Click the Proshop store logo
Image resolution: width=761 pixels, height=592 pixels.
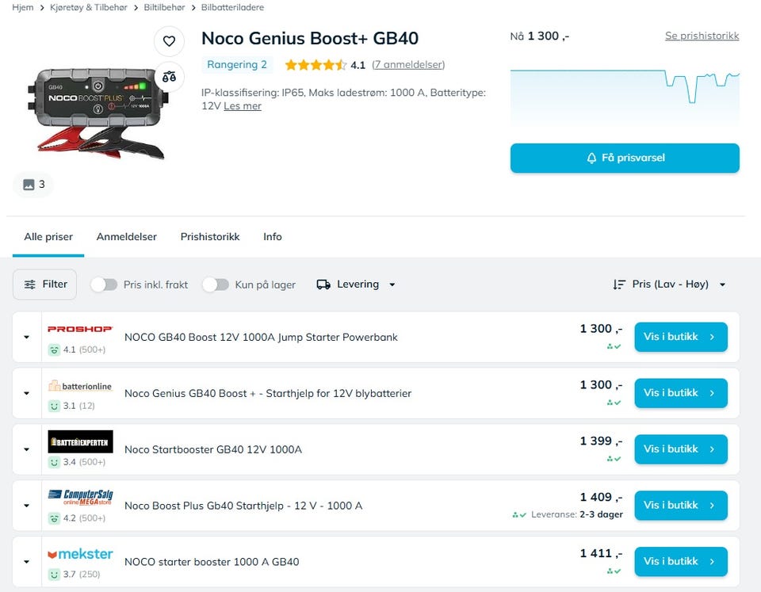tap(80, 329)
